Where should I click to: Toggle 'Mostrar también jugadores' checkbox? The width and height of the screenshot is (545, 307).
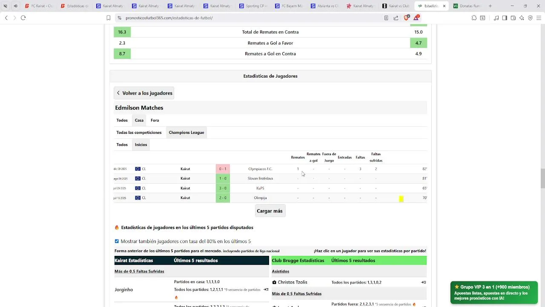click(x=117, y=241)
